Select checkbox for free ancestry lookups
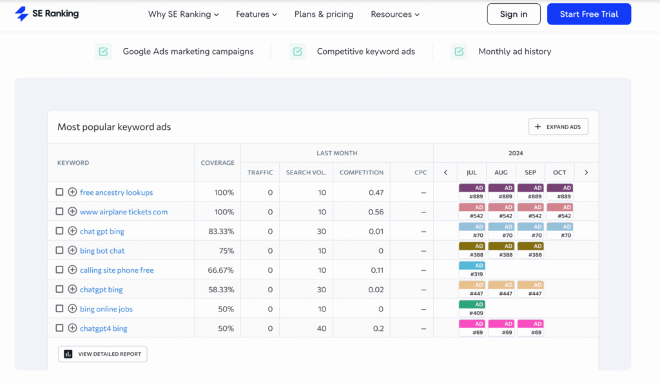 click(59, 192)
